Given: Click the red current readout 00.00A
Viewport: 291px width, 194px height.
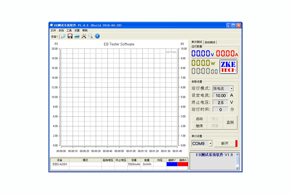Looking at the screenshot, I should [x=227, y=54].
